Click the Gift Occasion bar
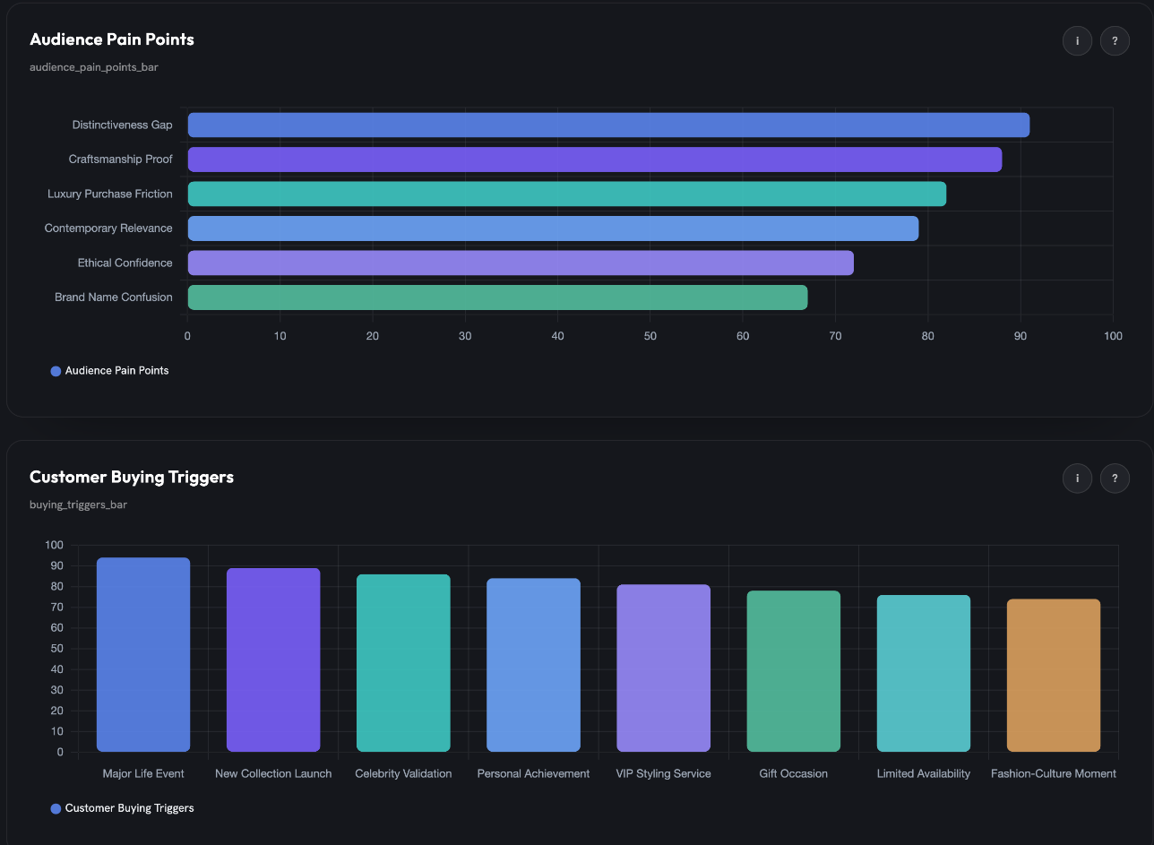1154x845 pixels. pos(794,671)
